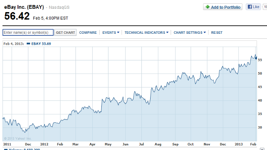
Task: Click the EBAY series color legend marker
Action: point(28,44)
